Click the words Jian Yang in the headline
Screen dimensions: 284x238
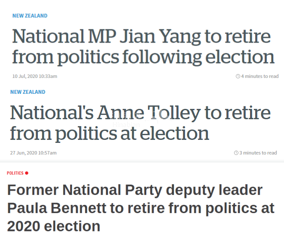[160, 37]
